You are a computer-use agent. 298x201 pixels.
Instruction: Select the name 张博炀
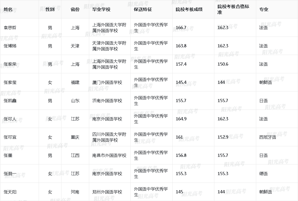[x=10, y=46]
